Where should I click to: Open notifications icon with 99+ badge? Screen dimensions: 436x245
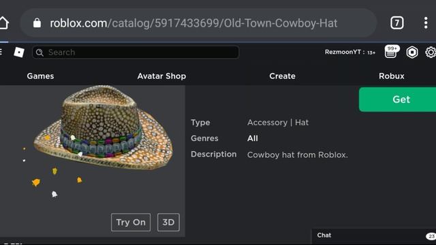392,52
